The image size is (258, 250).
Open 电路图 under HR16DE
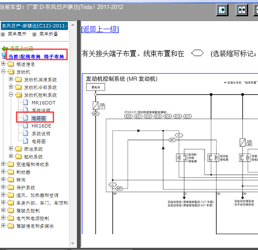pyautogui.click(x=39, y=141)
